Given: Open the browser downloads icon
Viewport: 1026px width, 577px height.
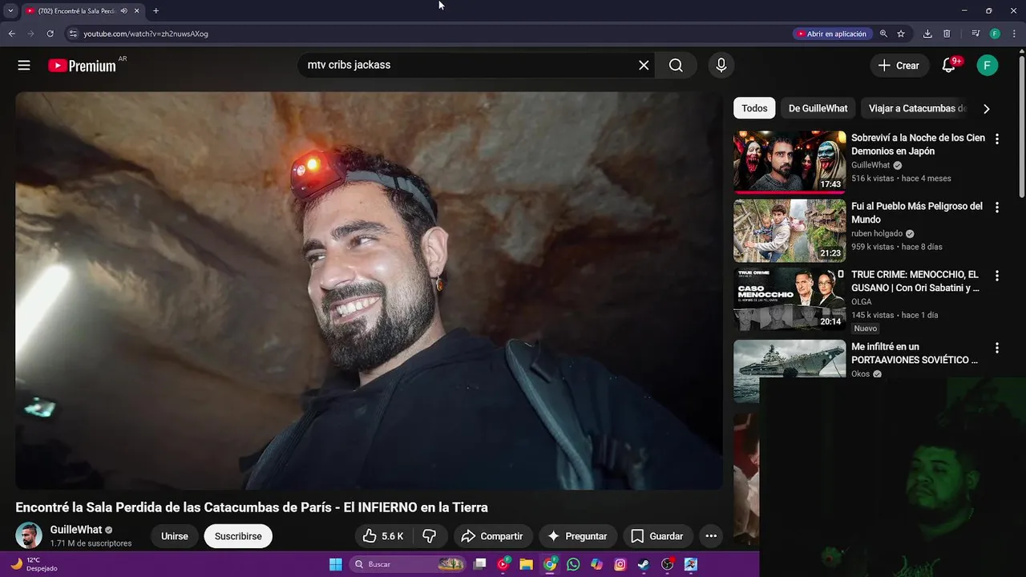Looking at the screenshot, I should click(927, 34).
